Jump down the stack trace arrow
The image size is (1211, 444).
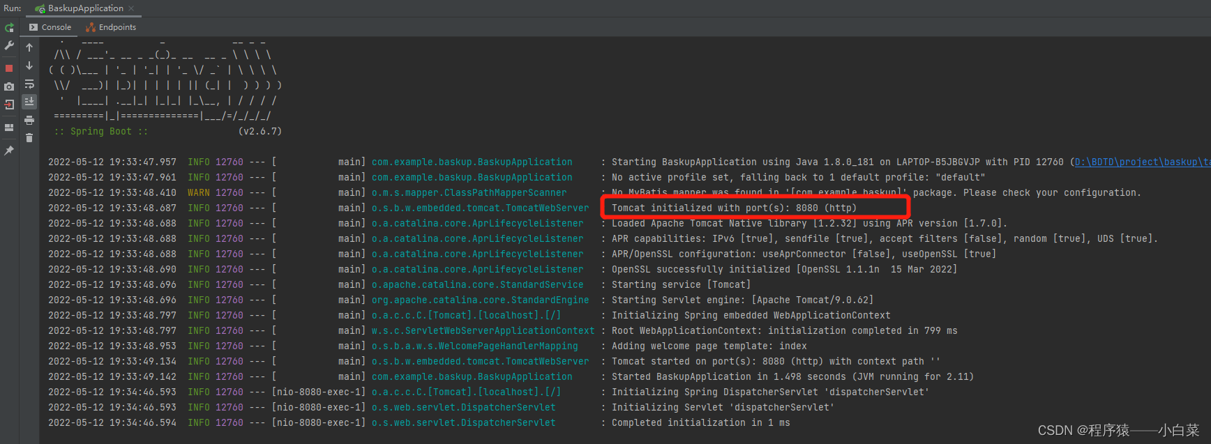pyautogui.click(x=29, y=66)
